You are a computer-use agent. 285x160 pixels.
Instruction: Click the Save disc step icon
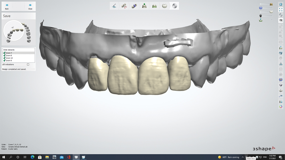175,6
